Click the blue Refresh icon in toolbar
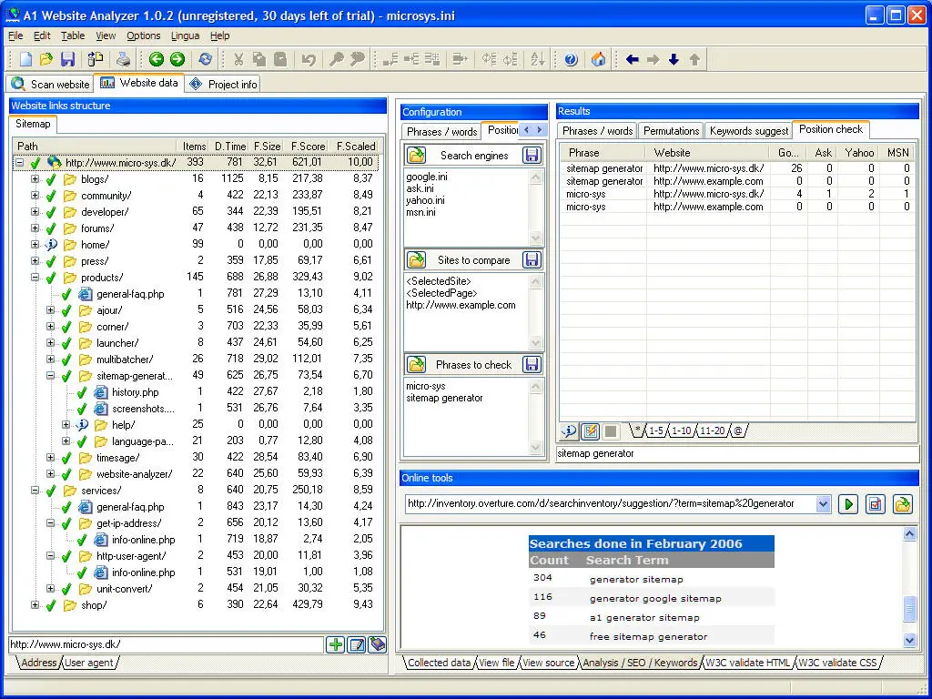The width and height of the screenshot is (932, 699). point(205,59)
